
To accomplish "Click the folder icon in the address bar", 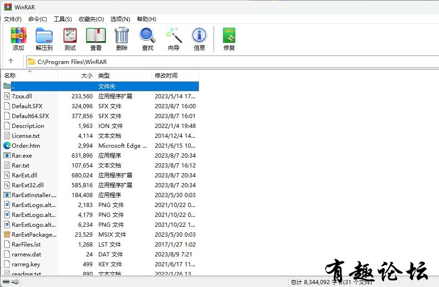I will 32,62.
